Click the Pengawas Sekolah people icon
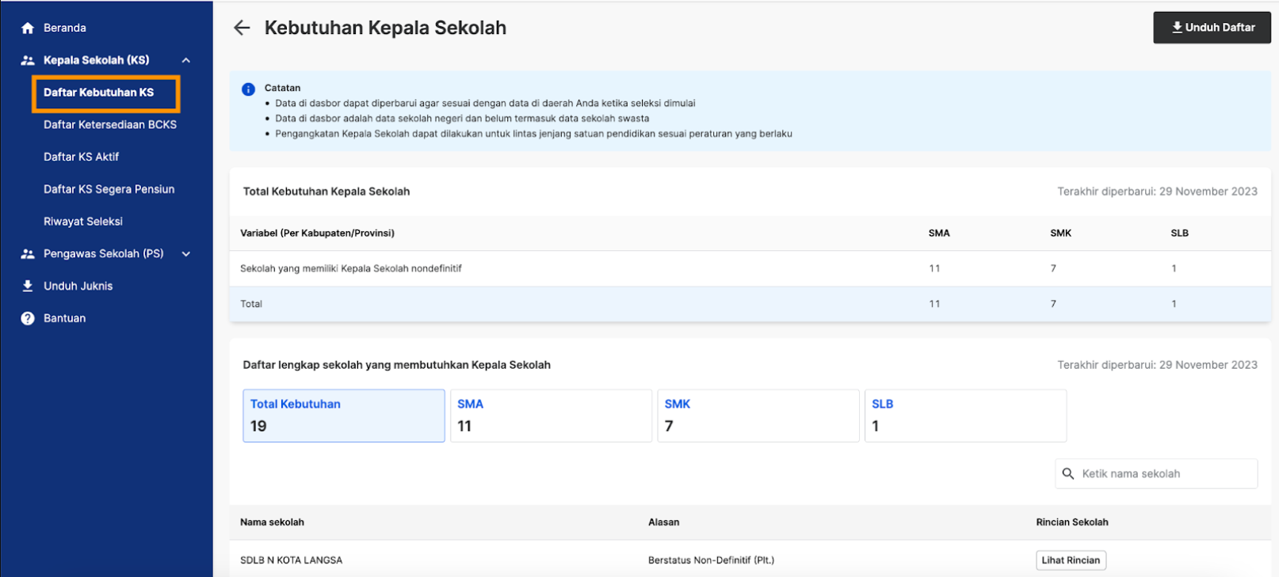Screen dimensions: 1279x577 [28, 254]
